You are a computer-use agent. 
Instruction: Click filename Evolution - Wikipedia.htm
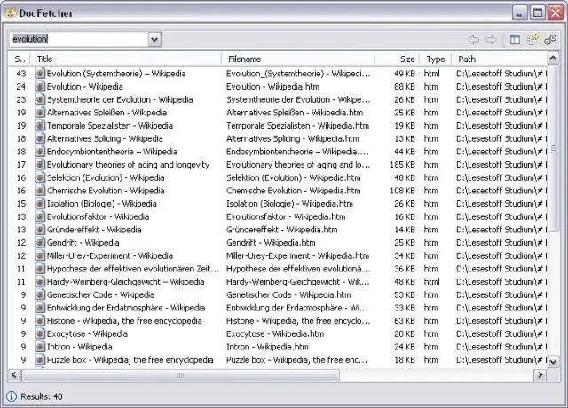(272, 87)
